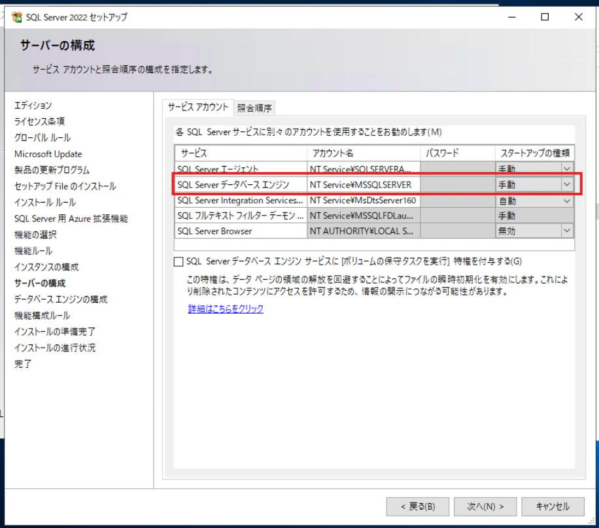Click the 次へ(N) > button
Screen dimensions: 599x528
point(485,506)
